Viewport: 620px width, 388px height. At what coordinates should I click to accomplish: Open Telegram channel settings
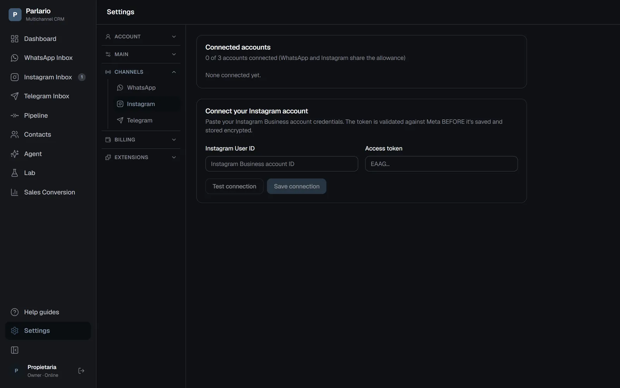point(147,120)
